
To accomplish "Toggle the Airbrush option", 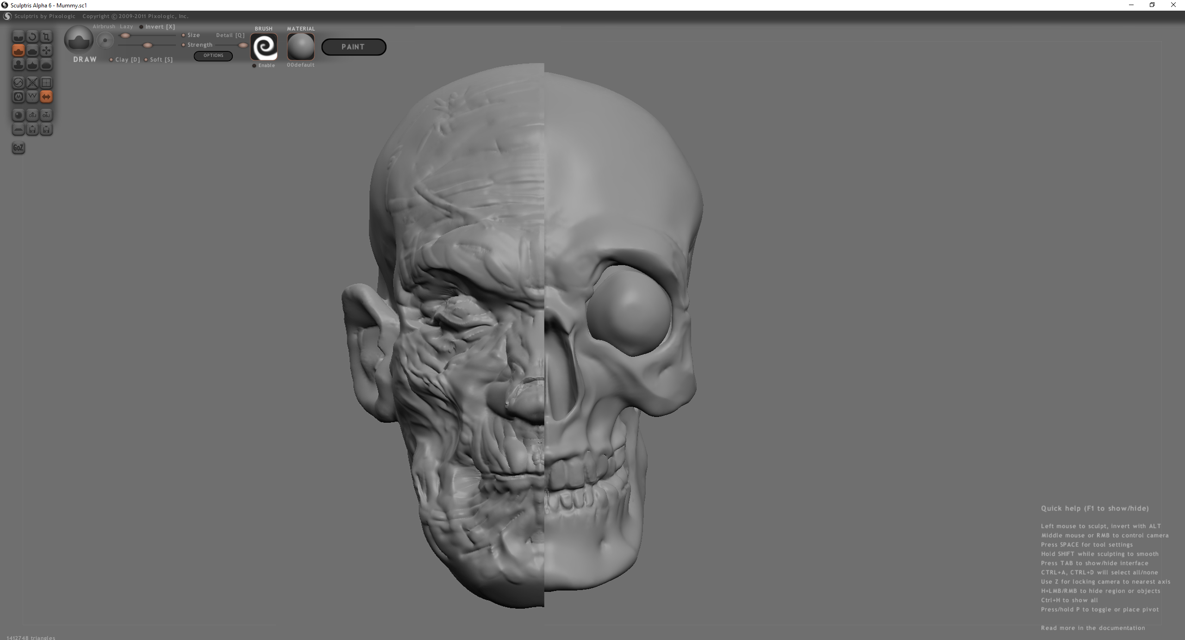I will point(104,27).
